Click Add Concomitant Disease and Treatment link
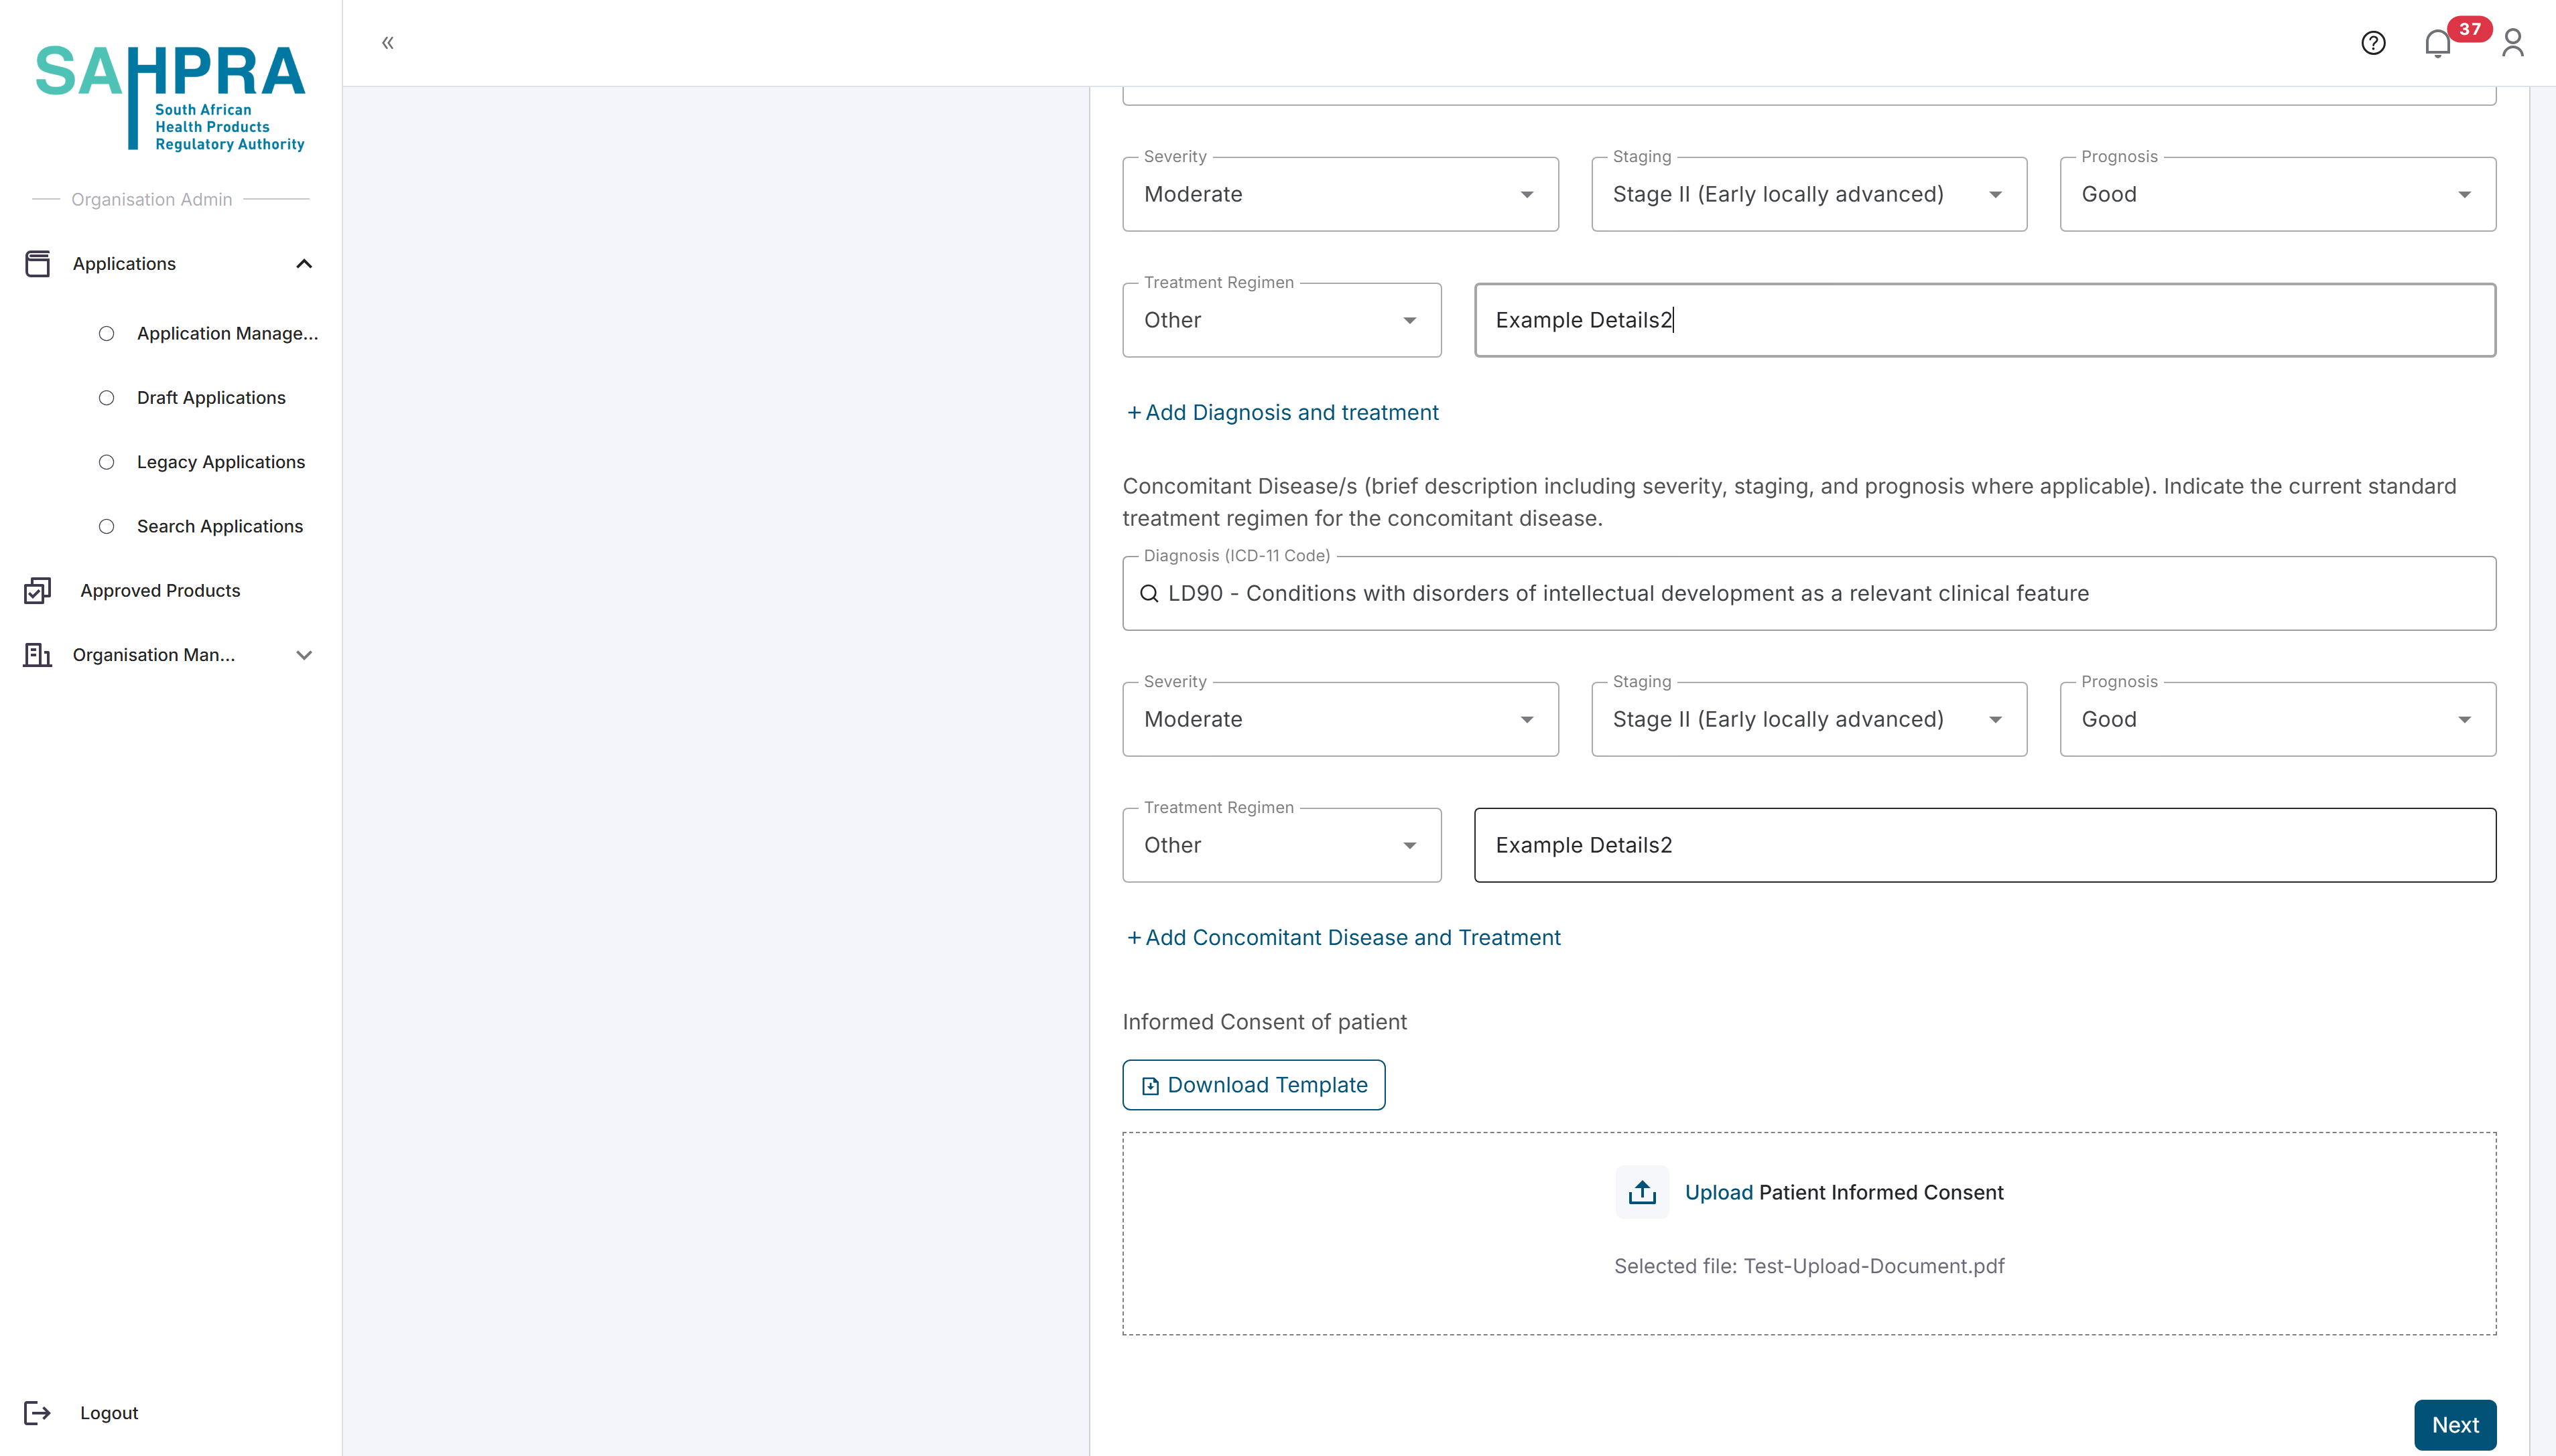The height and width of the screenshot is (1456, 2556). click(x=1344, y=938)
